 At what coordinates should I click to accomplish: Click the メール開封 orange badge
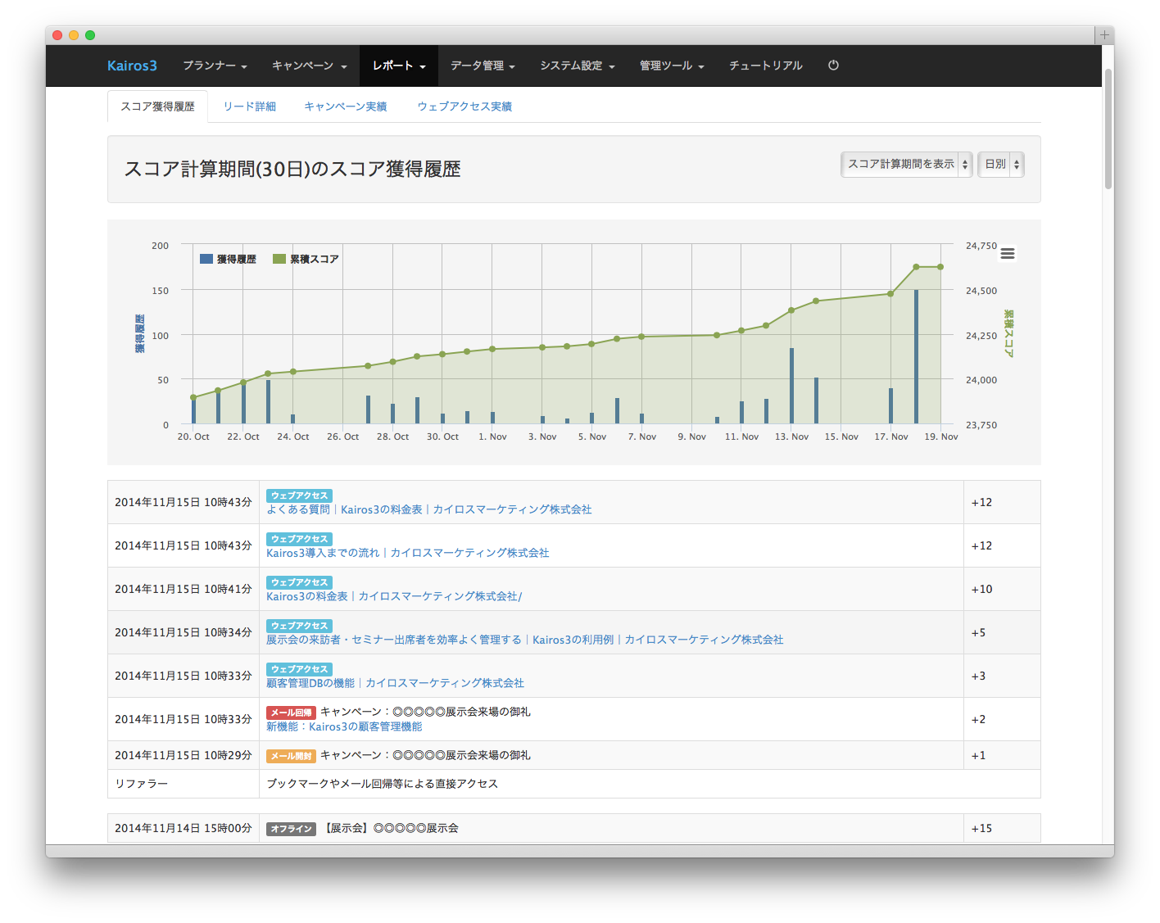pyautogui.click(x=291, y=756)
